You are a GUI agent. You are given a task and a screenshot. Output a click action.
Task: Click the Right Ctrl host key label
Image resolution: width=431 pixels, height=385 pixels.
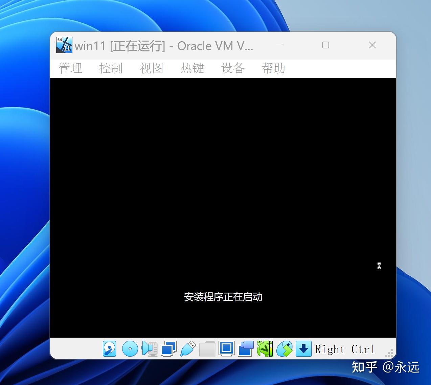[344, 349]
